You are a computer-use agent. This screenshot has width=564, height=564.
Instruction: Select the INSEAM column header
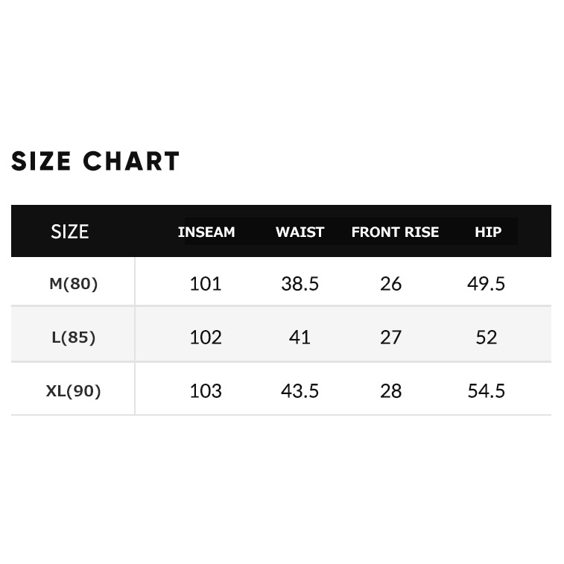pyautogui.click(x=206, y=232)
